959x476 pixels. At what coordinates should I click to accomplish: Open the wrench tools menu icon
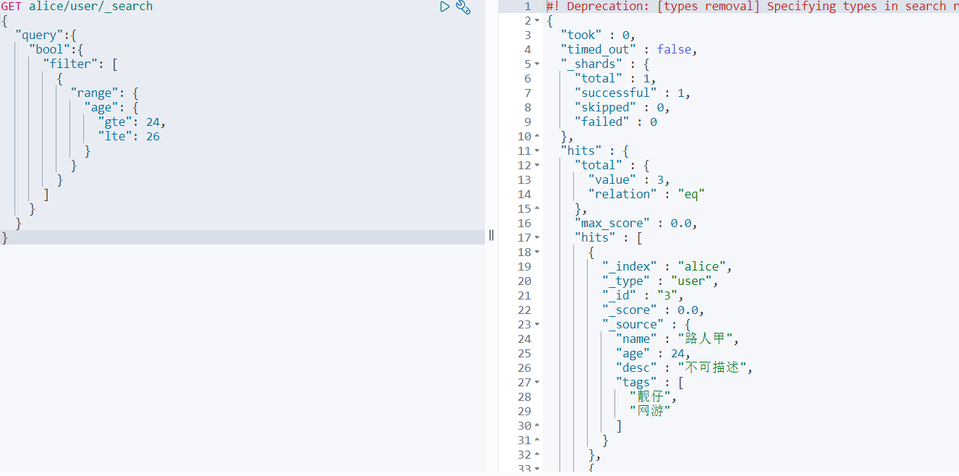click(x=463, y=7)
